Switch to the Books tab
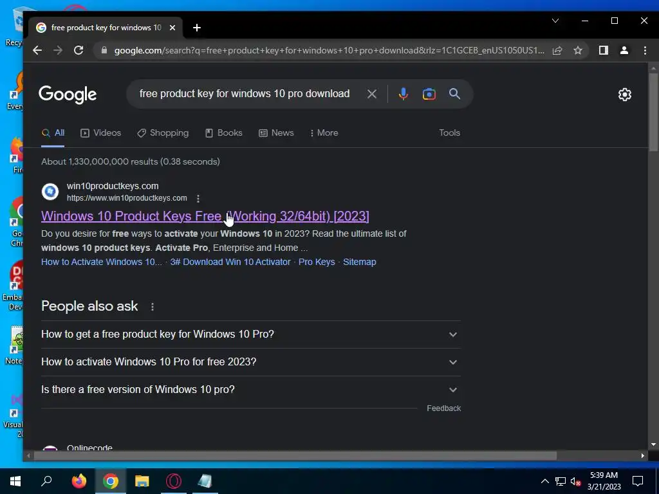The height and width of the screenshot is (494, 659). pos(223,133)
